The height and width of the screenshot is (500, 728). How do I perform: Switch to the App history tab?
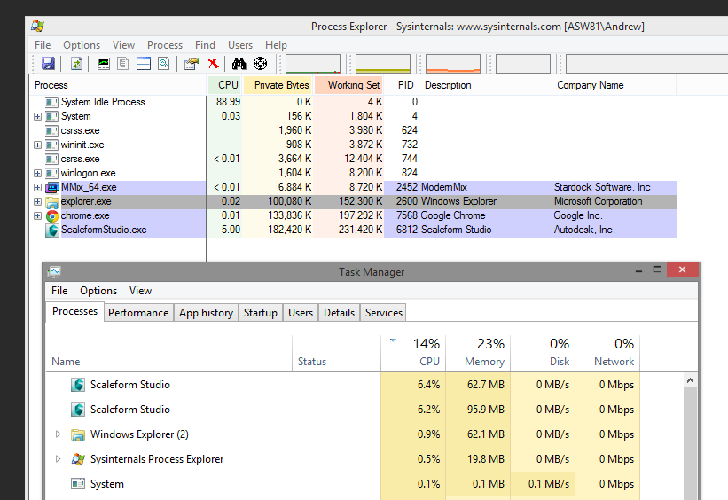[x=206, y=313]
